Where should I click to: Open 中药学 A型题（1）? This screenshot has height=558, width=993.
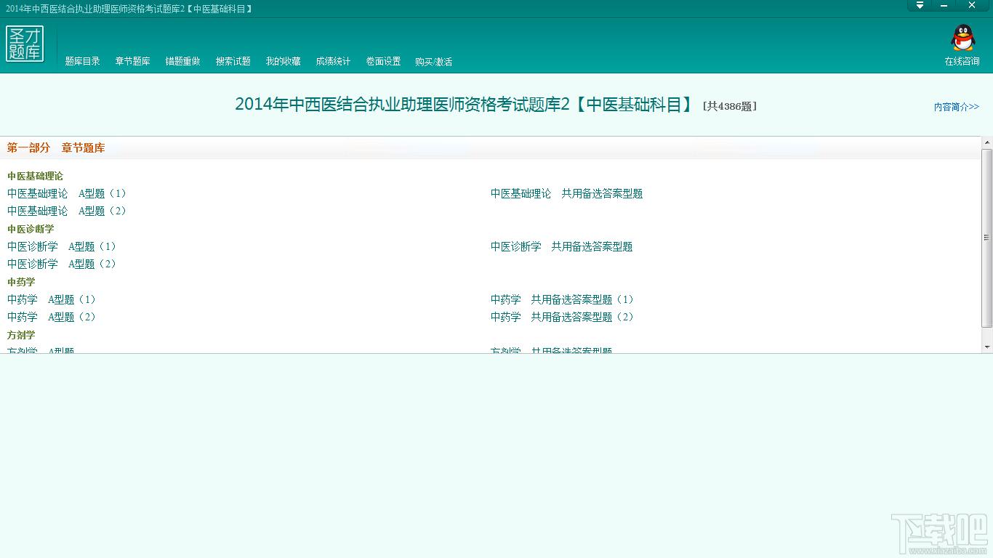pyautogui.click(x=52, y=299)
